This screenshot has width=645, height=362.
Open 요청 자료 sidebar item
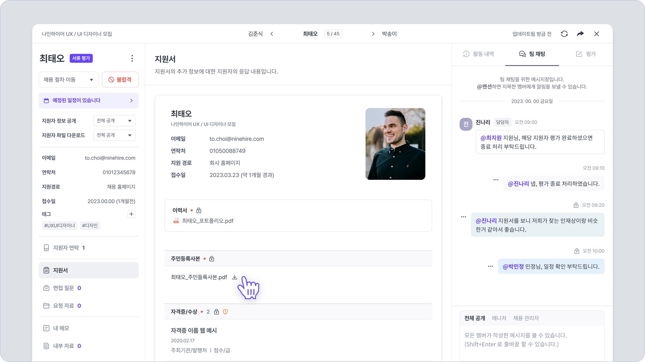[x=89, y=306]
